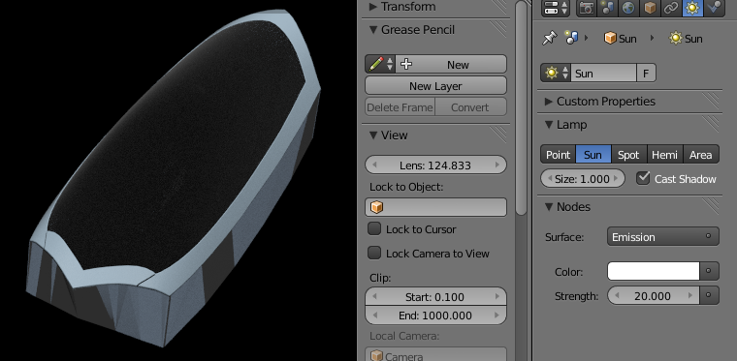
Task: Select the Area lamp type
Action: pos(701,155)
